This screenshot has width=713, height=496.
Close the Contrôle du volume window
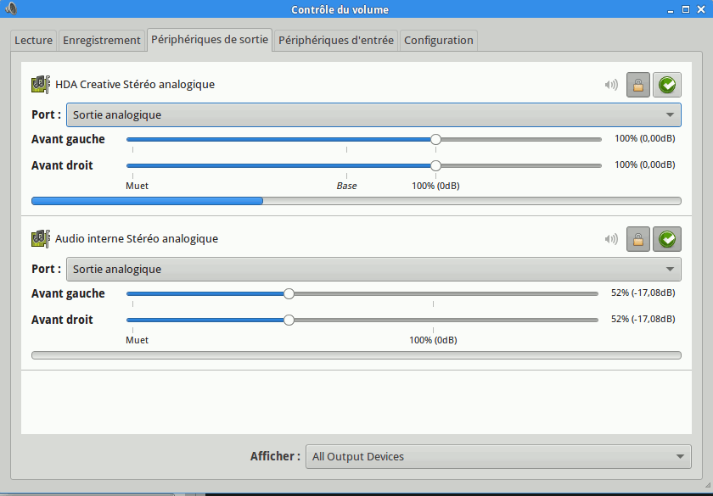pos(701,9)
